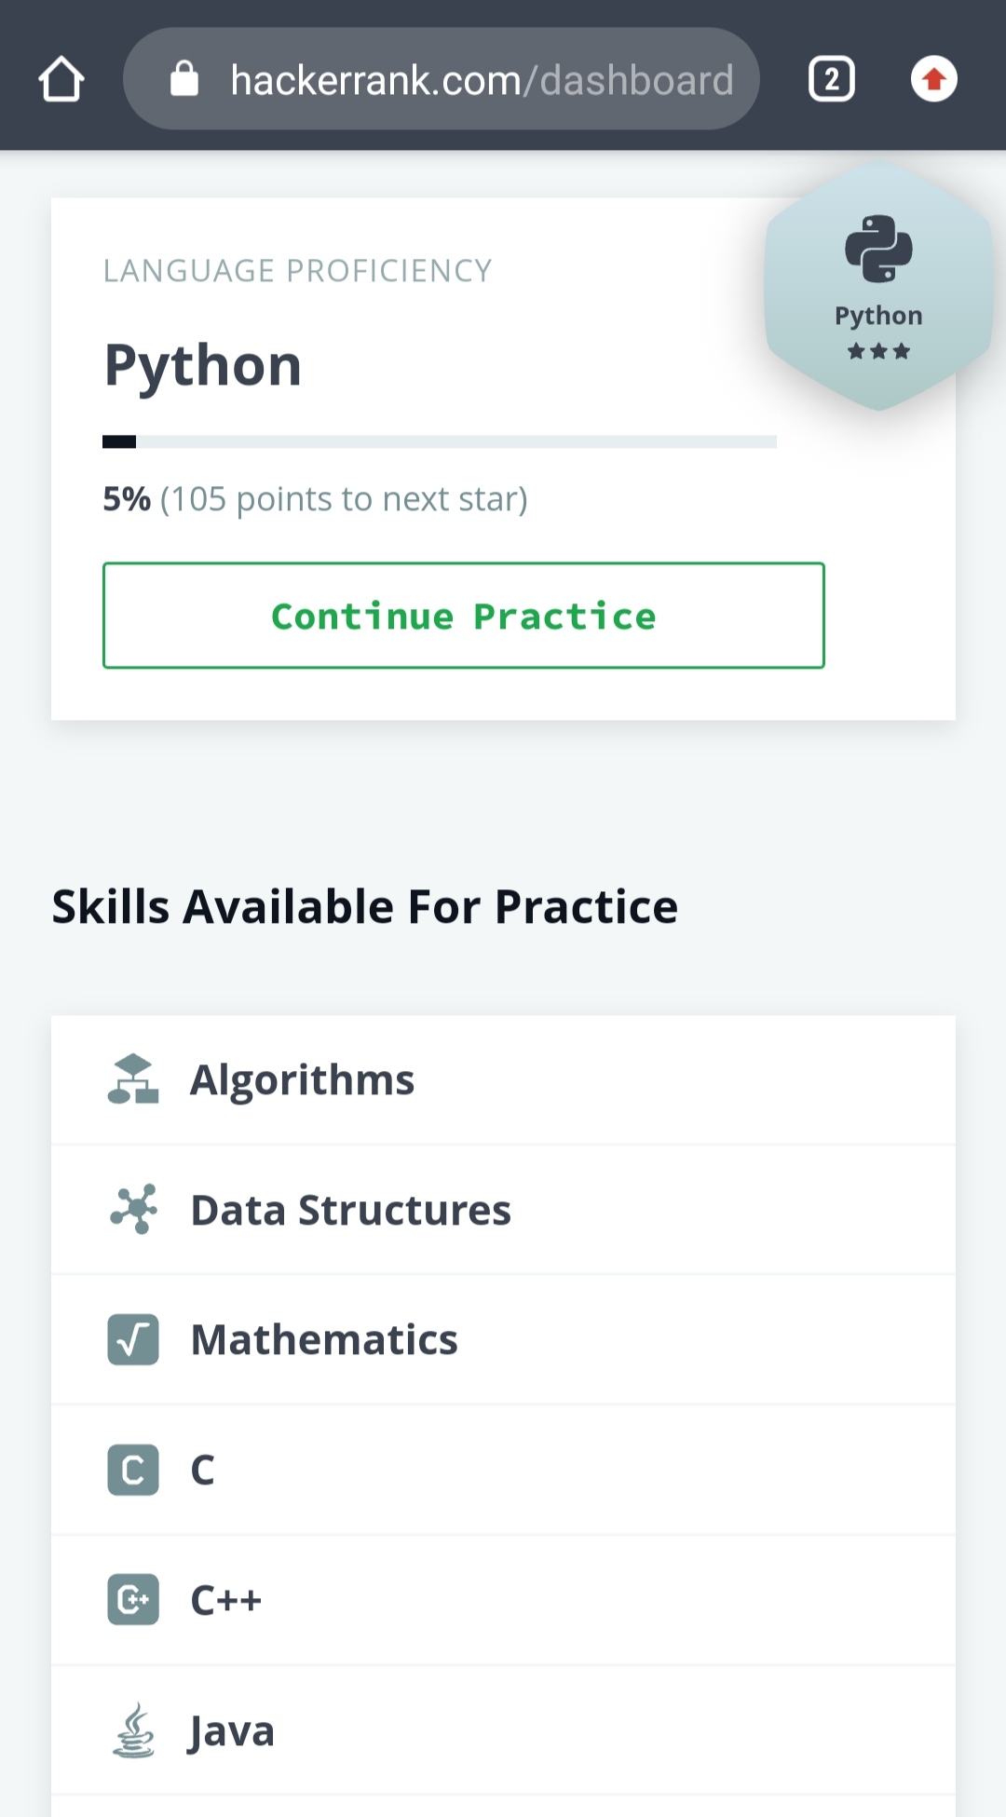Tap the C language icon
Screen dimensions: 1006x1817
133,1470
